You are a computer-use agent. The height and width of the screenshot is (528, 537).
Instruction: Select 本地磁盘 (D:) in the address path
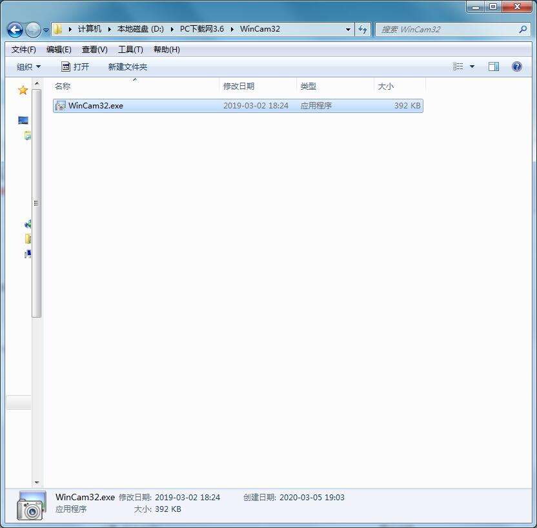(x=141, y=29)
